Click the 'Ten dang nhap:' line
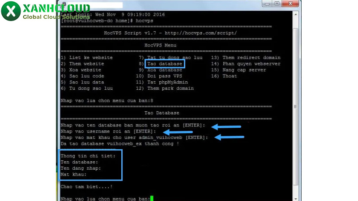 click(x=81, y=168)
